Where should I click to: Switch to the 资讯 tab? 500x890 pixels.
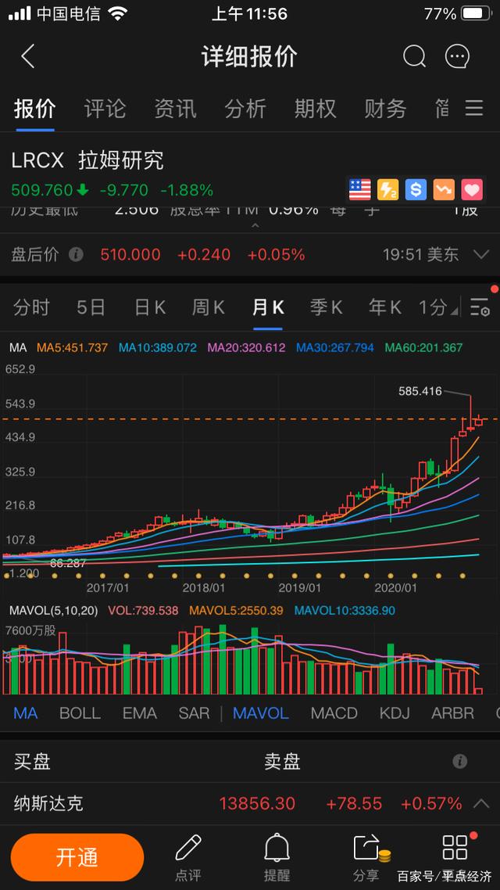[175, 108]
